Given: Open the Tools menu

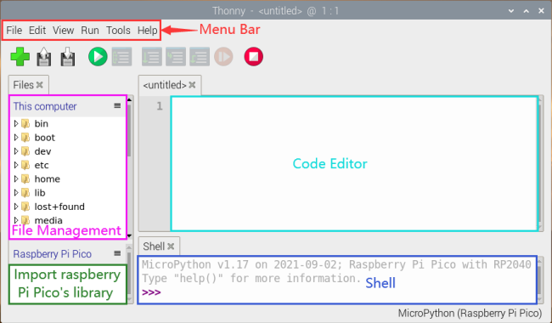Looking at the screenshot, I should 118,31.
